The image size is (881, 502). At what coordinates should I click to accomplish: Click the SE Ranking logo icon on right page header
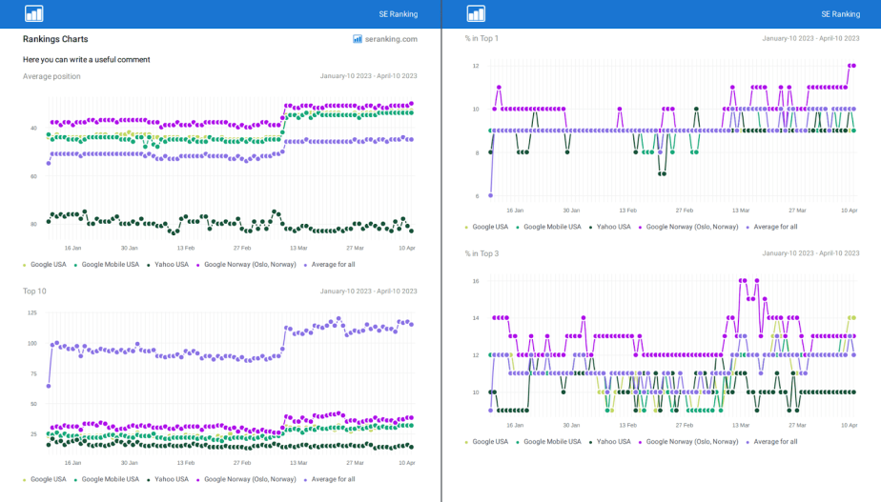click(476, 14)
